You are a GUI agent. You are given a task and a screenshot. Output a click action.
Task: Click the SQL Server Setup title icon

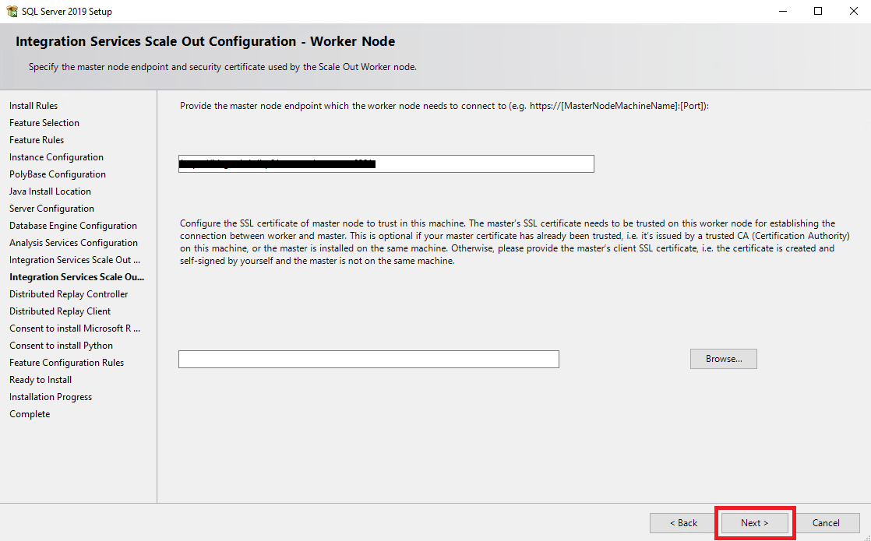point(12,11)
